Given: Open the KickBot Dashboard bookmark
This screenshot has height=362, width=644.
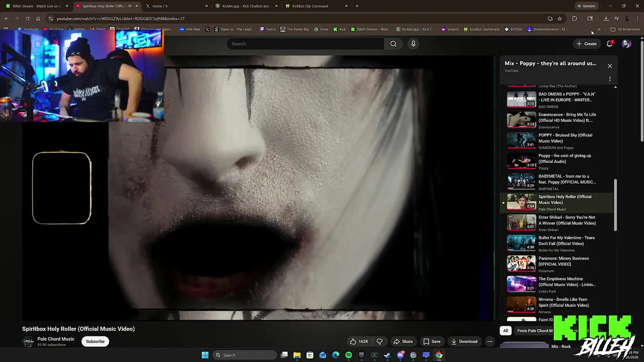Looking at the screenshot, I should coord(481,29).
